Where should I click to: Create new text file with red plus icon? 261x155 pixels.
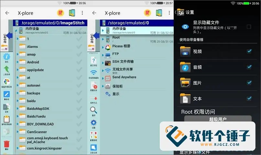94,86
